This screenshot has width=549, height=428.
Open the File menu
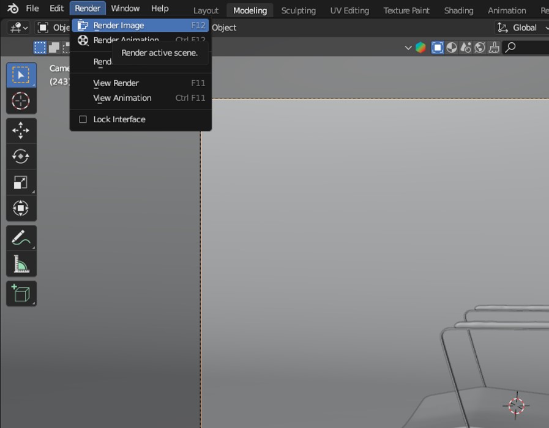[x=32, y=9]
